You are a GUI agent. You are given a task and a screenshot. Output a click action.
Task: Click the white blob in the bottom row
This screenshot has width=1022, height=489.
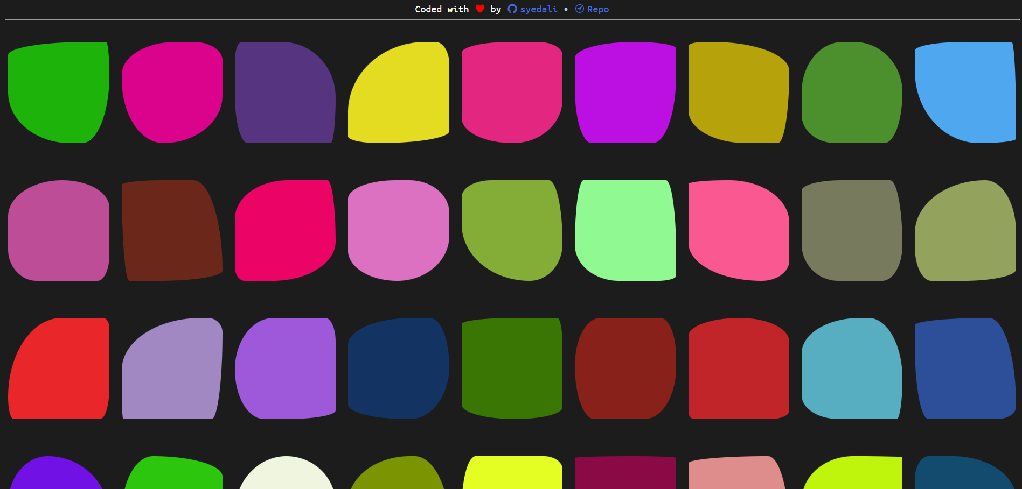pyautogui.click(x=286, y=479)
